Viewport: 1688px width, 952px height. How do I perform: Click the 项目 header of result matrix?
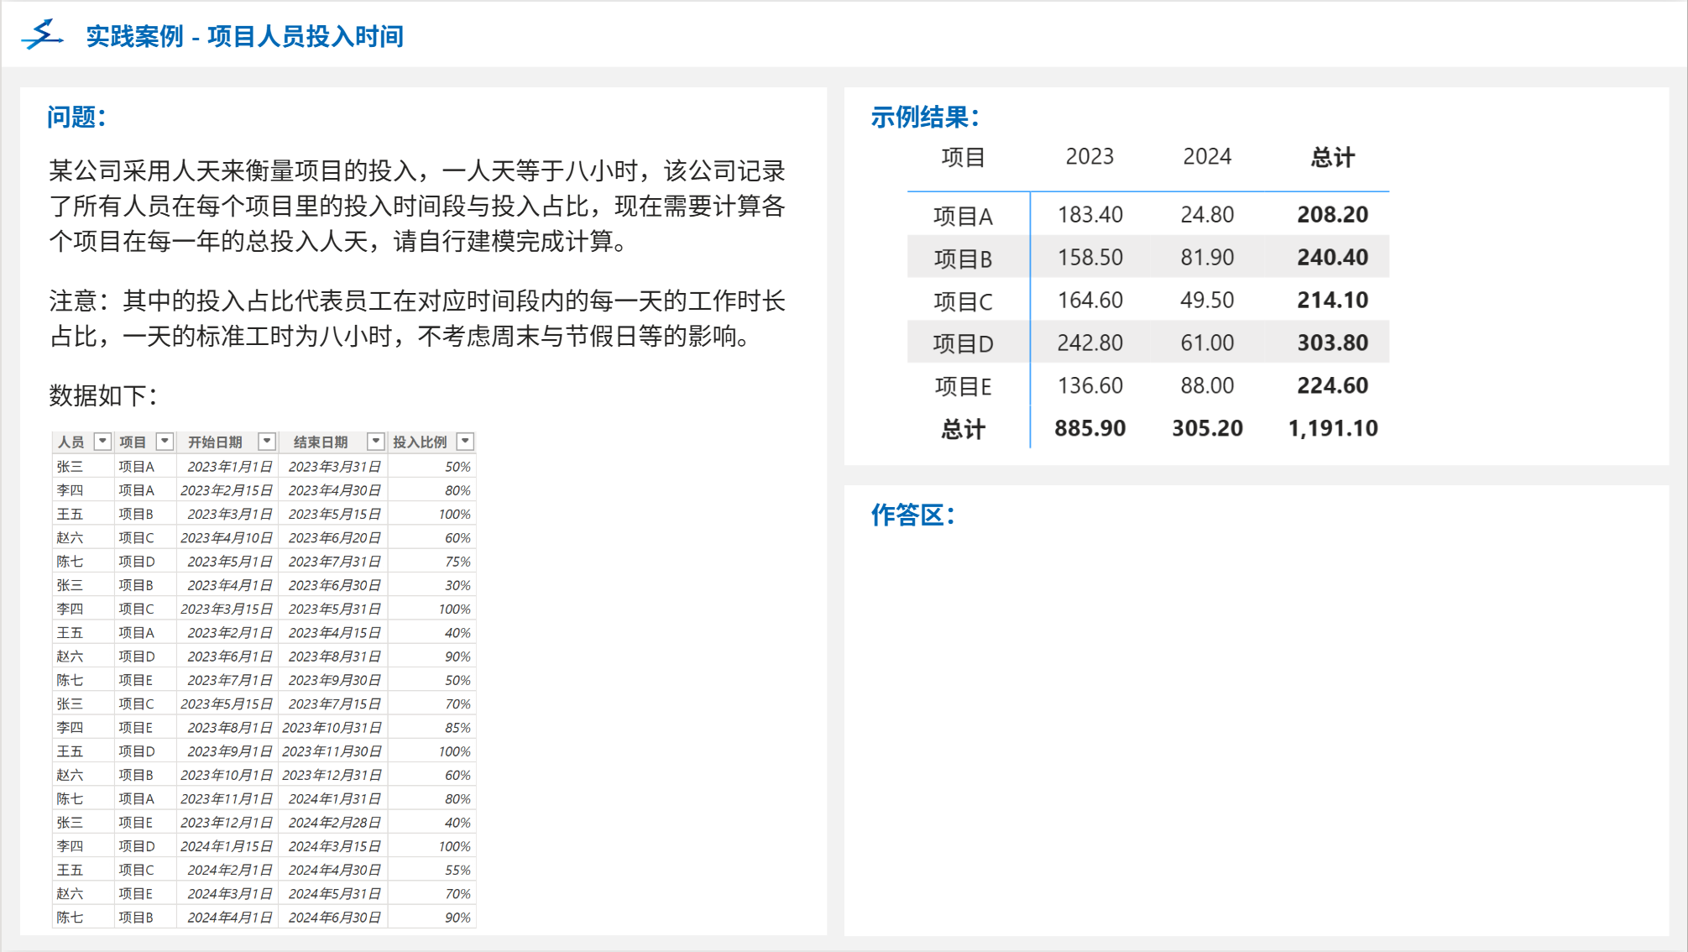click(x=963, y=157)
